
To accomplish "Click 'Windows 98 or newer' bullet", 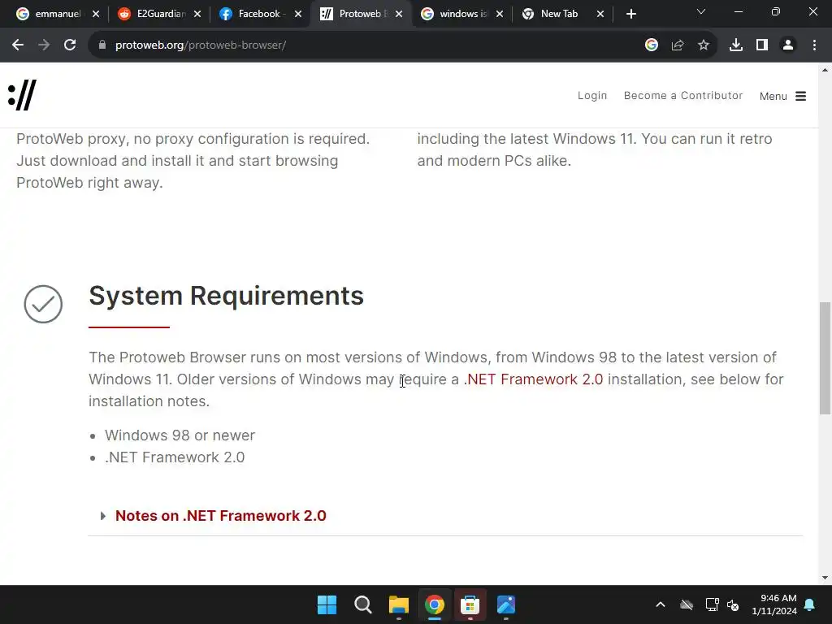I will tap(180, 435).
